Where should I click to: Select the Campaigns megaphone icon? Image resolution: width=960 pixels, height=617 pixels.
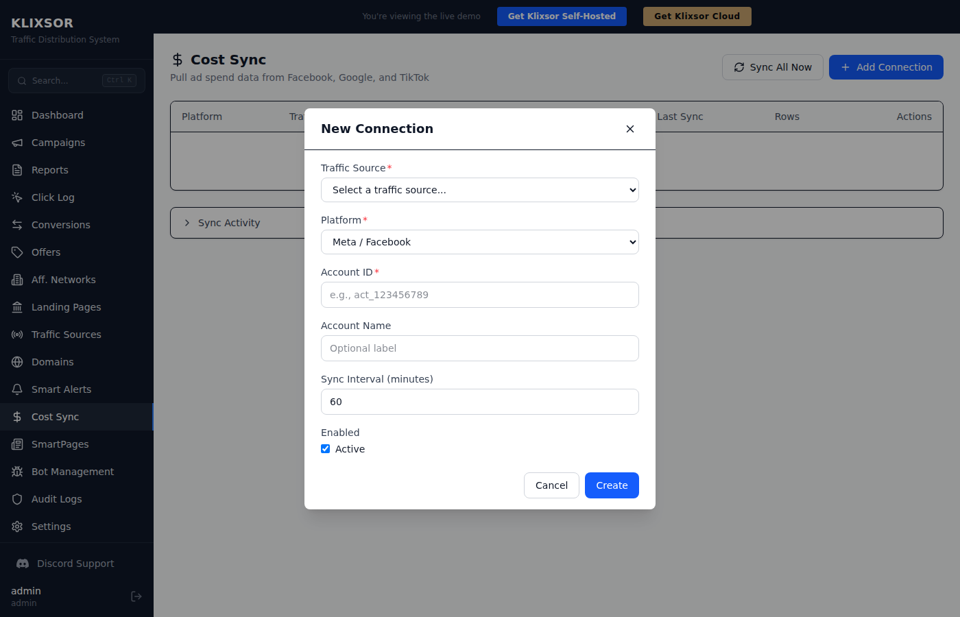point(16,143)
